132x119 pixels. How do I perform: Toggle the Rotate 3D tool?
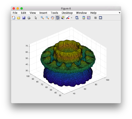pyautogui.click(x=57, y=18)
